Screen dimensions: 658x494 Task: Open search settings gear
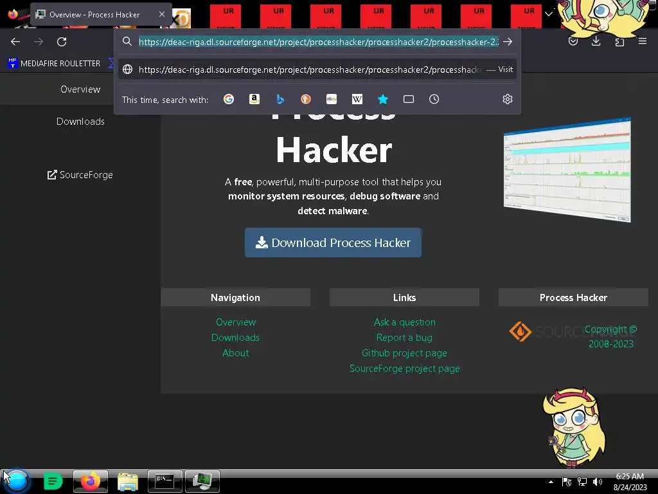[508, 99]
